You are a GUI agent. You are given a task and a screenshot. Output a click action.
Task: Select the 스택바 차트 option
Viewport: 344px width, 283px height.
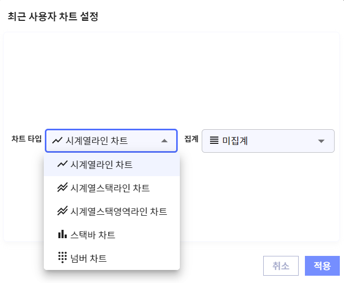point(93,235)
